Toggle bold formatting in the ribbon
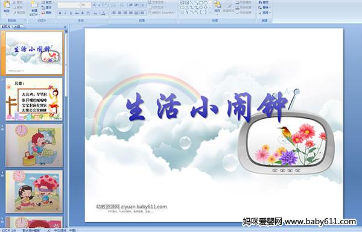Image resolution: width=362 pixels, height=232 pixels. (x=60, y=13)
